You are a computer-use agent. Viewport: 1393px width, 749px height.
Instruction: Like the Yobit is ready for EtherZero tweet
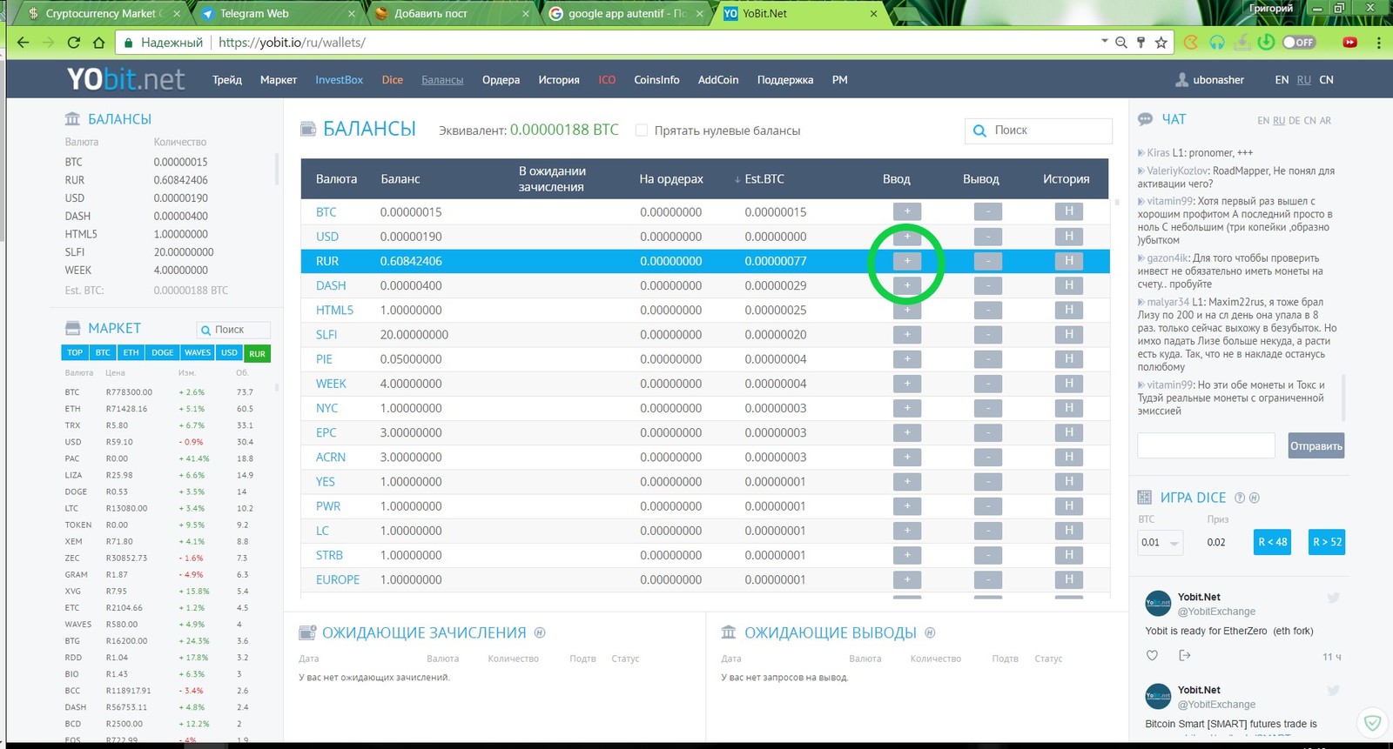[x=1152, y=656]
